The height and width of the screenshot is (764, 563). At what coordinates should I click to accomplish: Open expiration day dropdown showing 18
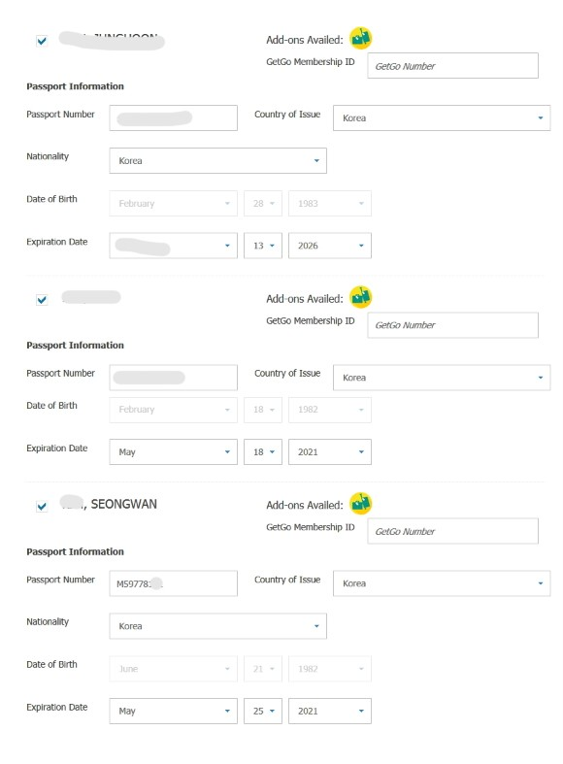pyautogui.click(x=263, y=451)
